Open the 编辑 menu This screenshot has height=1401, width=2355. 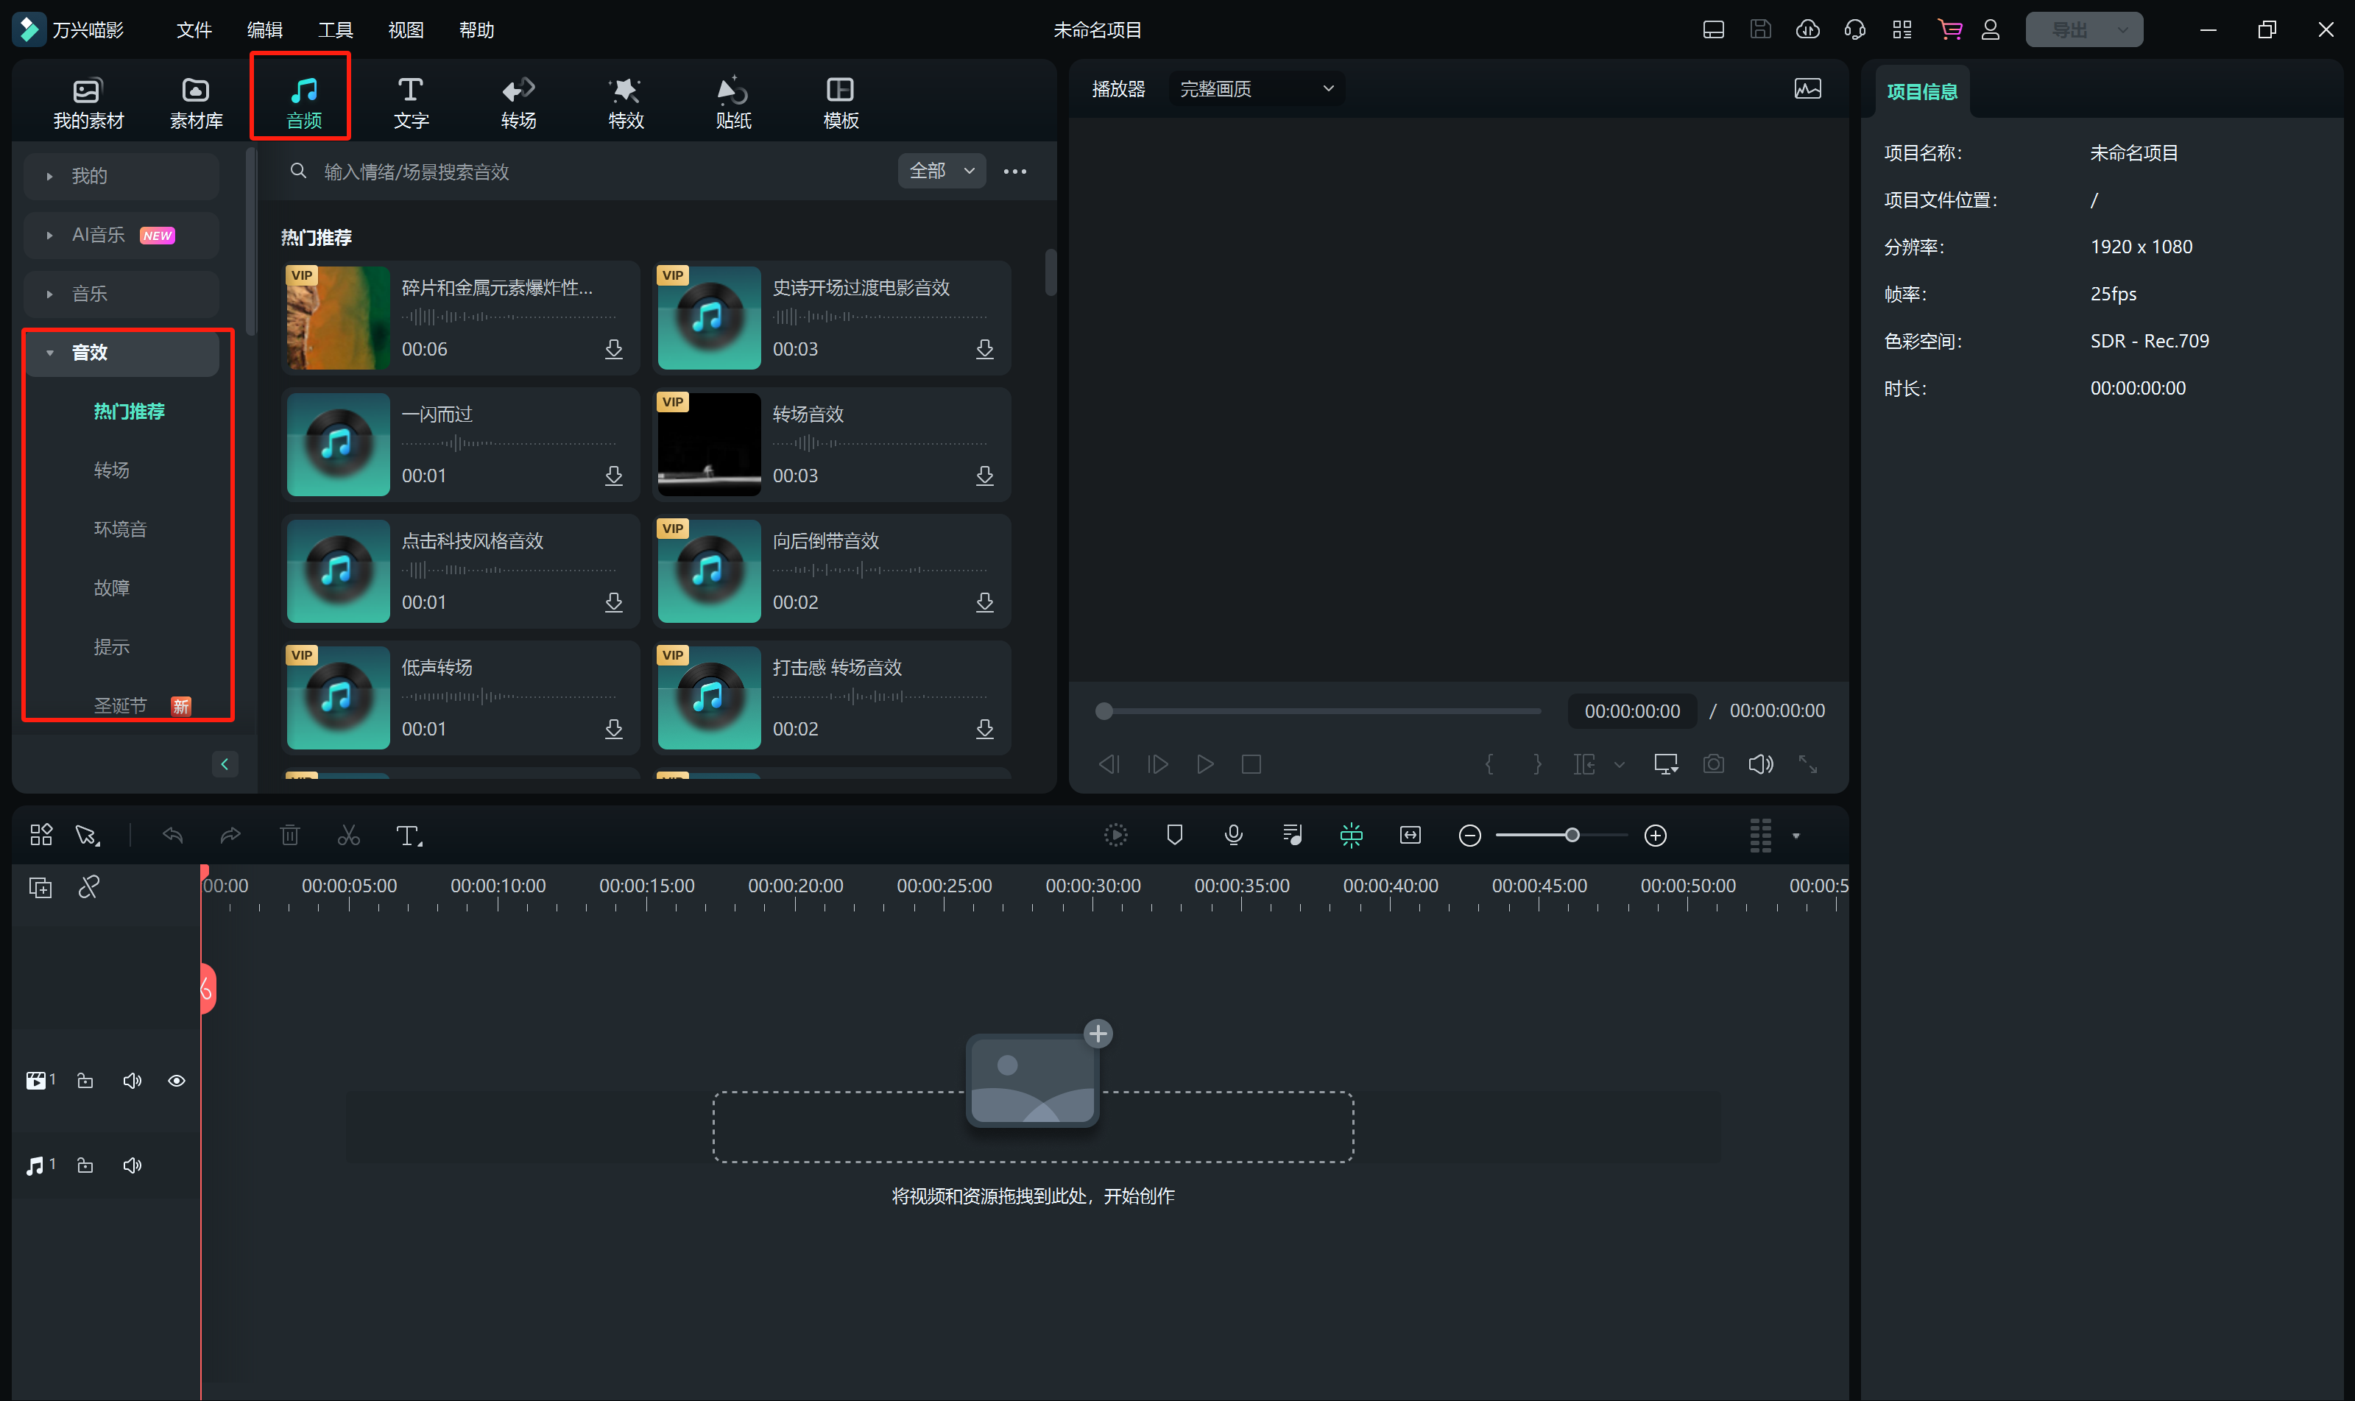[x=264, y=30]
